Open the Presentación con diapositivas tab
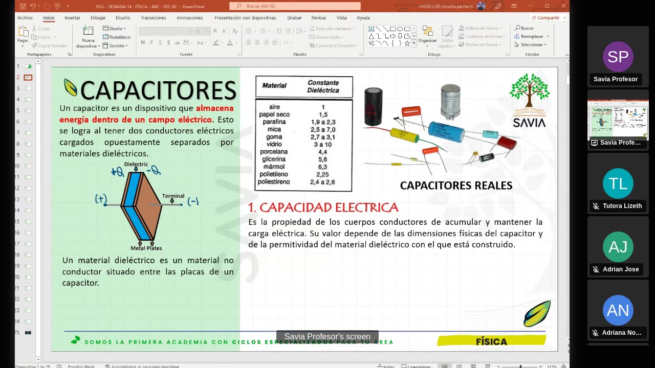The image size is (655, 368). (x=245, y=17)
